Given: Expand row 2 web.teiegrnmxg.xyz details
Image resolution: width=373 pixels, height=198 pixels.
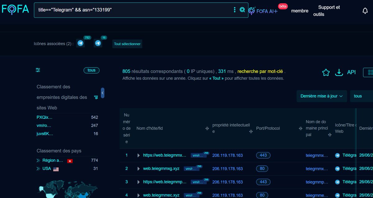Looking at the screenshot, I should pos(139,169).
